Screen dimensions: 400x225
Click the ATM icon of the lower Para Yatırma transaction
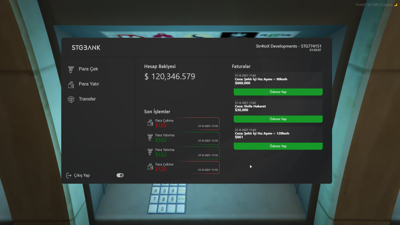(x=150, y=152)
